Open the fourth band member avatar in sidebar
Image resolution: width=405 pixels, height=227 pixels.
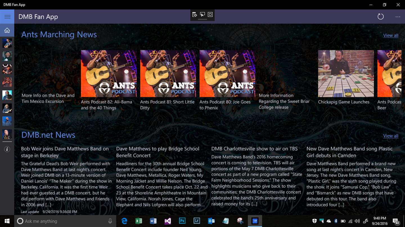click(7, 82)
